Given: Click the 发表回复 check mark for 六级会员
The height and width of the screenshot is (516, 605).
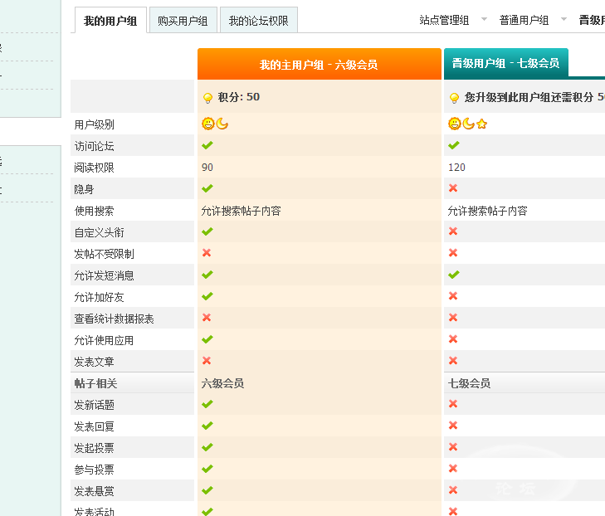Looking at the screenshot, I should 207,426.
